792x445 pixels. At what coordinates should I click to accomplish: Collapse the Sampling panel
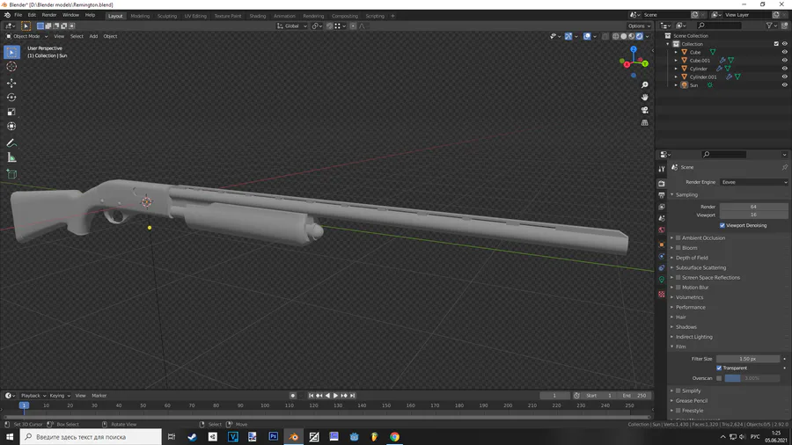click(x=686, y=194)
